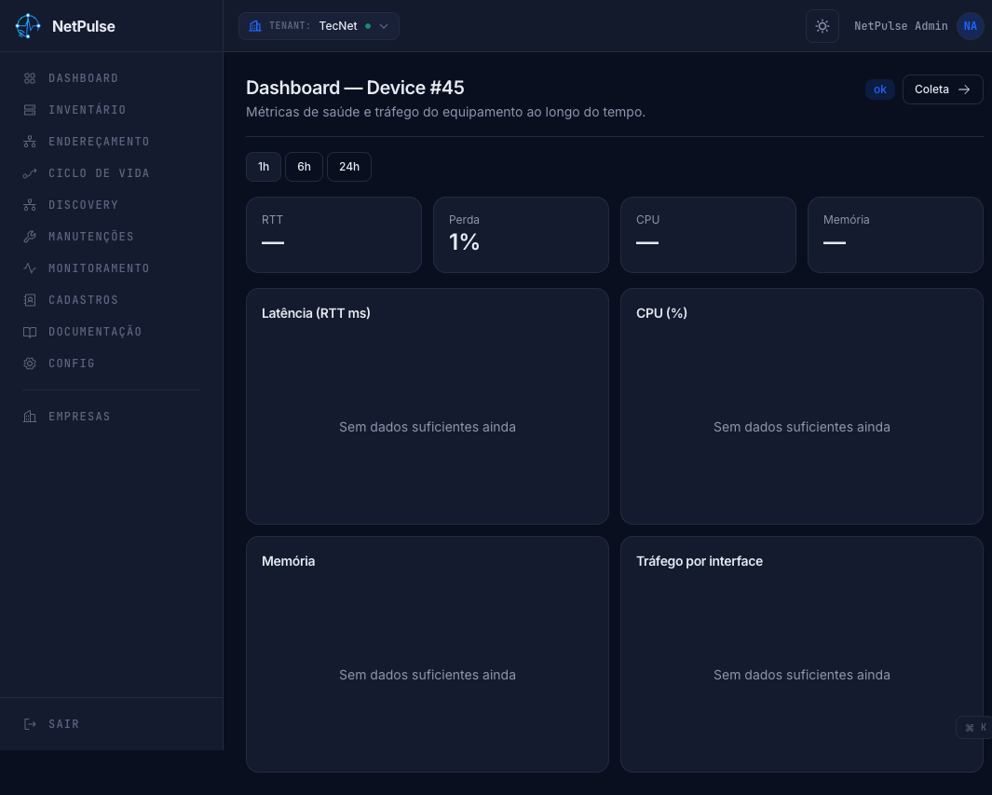Click the Perda 1% metric card

pos(522,235)
